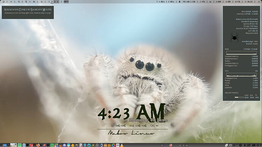Click the root mount usage bar
Viewport: 262px width, 147px height.
[239, 97]
